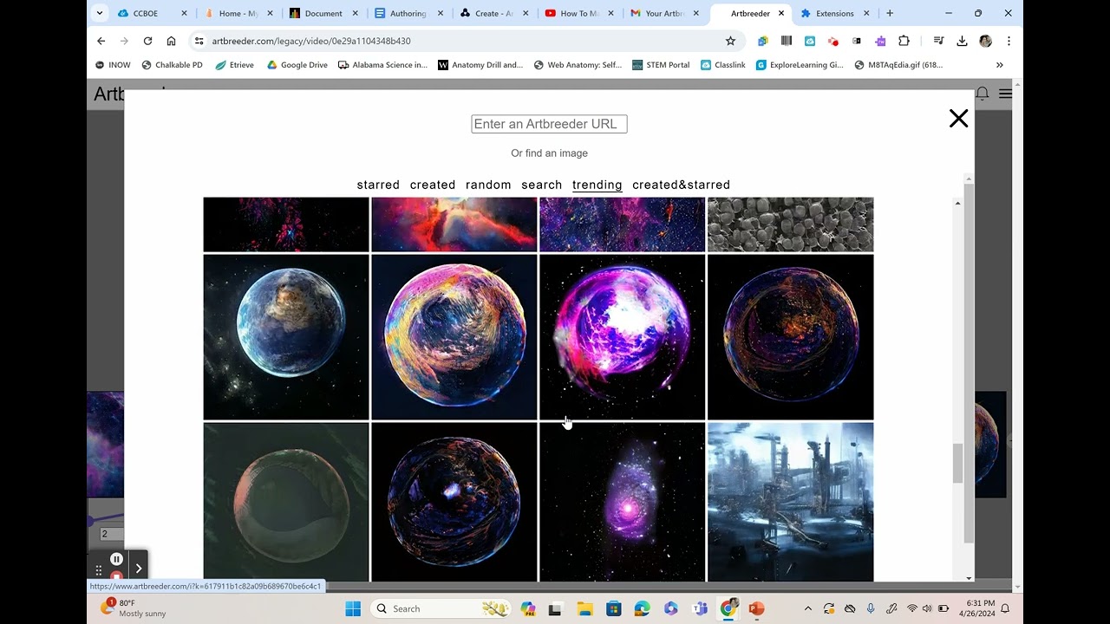Switch to the Extensions tab
This screenshot has height=624, width=1110.
point(834,13)
